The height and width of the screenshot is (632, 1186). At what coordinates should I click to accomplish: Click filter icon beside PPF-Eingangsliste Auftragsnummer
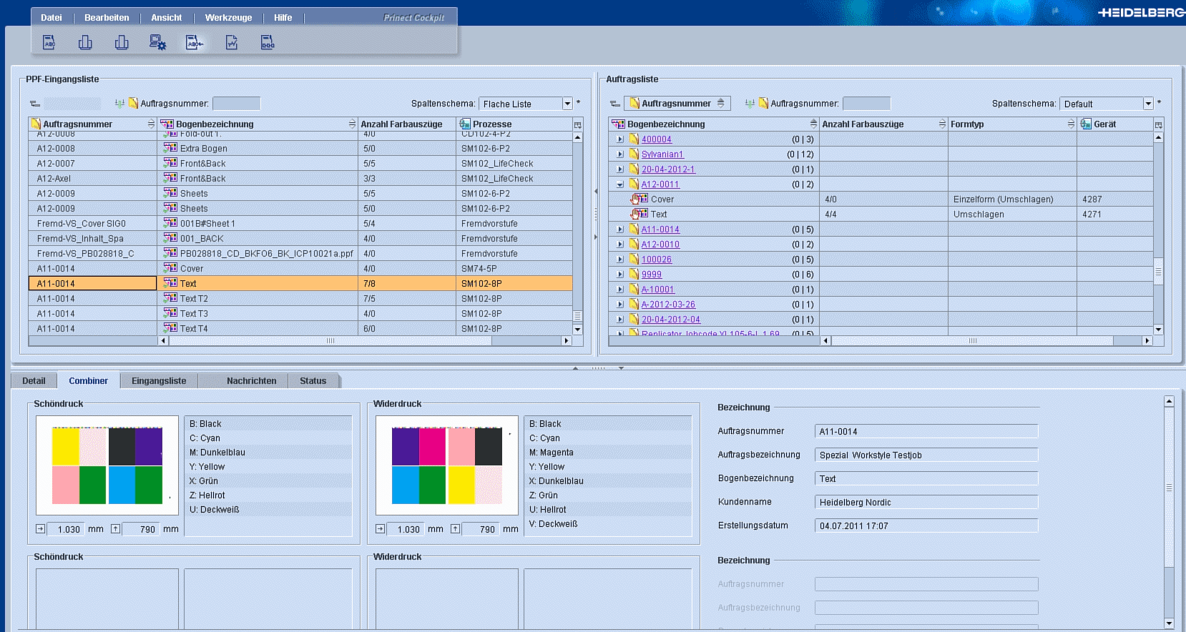(x=119, y=104)
